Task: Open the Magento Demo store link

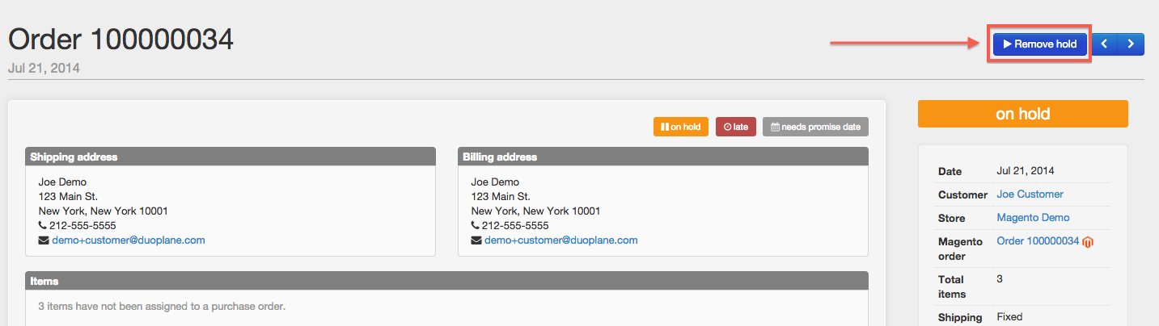Action: pyautogui.click(x=1033, y=218)
